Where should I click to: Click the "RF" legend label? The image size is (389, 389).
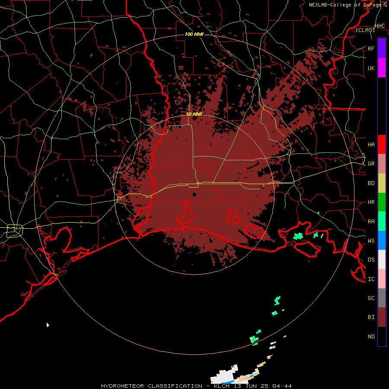371,48
